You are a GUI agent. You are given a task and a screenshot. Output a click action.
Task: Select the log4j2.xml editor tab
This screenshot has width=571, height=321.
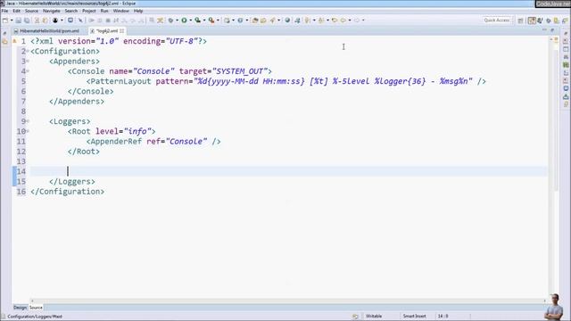(x=106, y=31)
